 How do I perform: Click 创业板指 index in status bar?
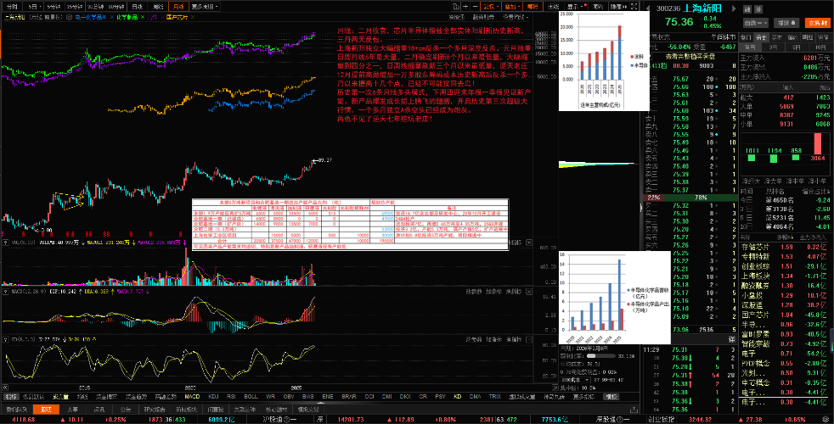click(x=661, y=419)
